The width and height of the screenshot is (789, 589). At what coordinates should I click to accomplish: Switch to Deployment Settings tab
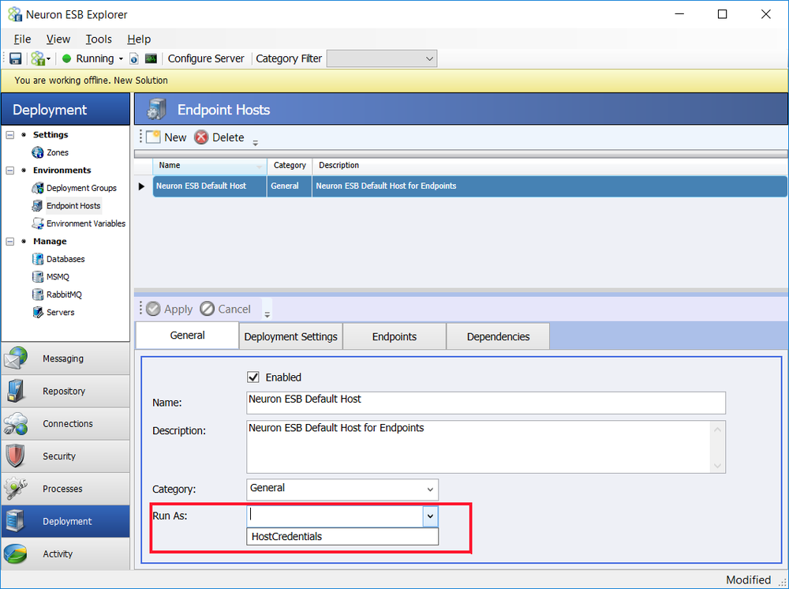(x=291, y=336)
